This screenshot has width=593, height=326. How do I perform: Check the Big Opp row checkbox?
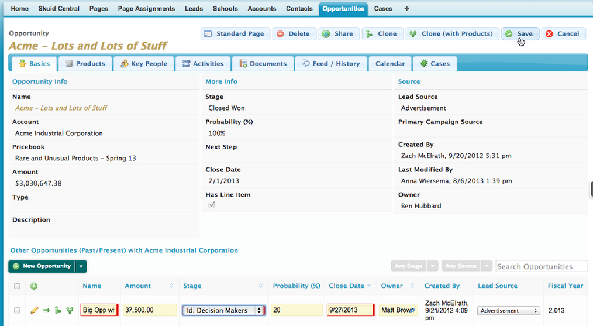point(17,310)
